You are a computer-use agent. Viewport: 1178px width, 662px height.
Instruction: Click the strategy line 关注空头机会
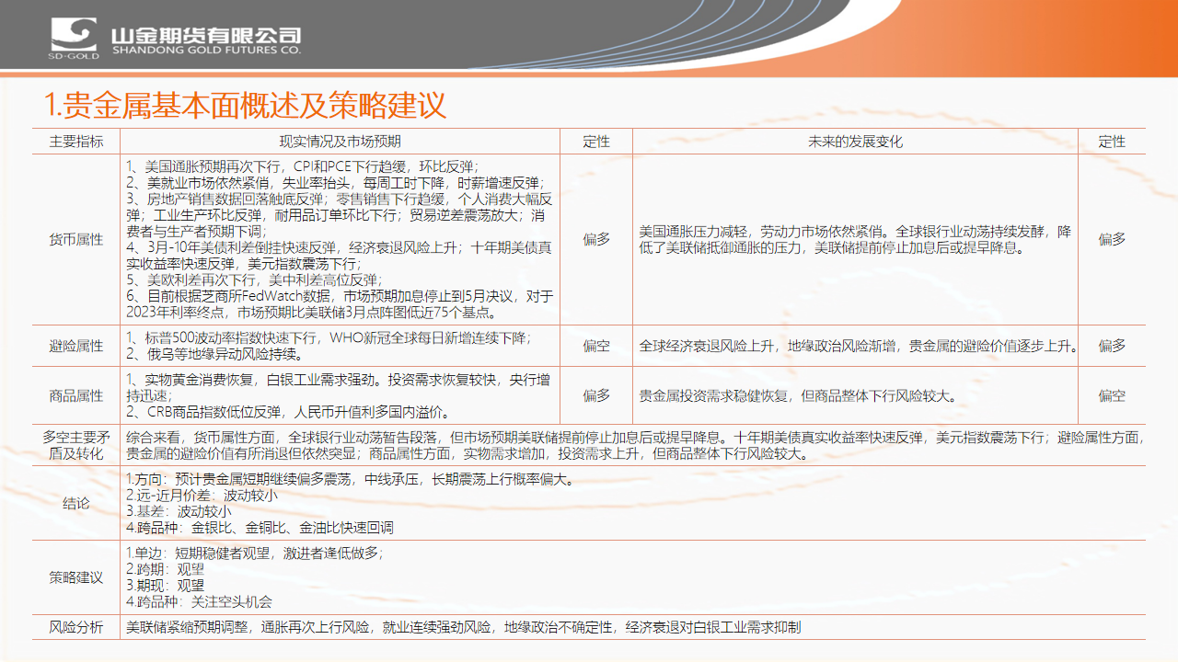tap(199, 601)
